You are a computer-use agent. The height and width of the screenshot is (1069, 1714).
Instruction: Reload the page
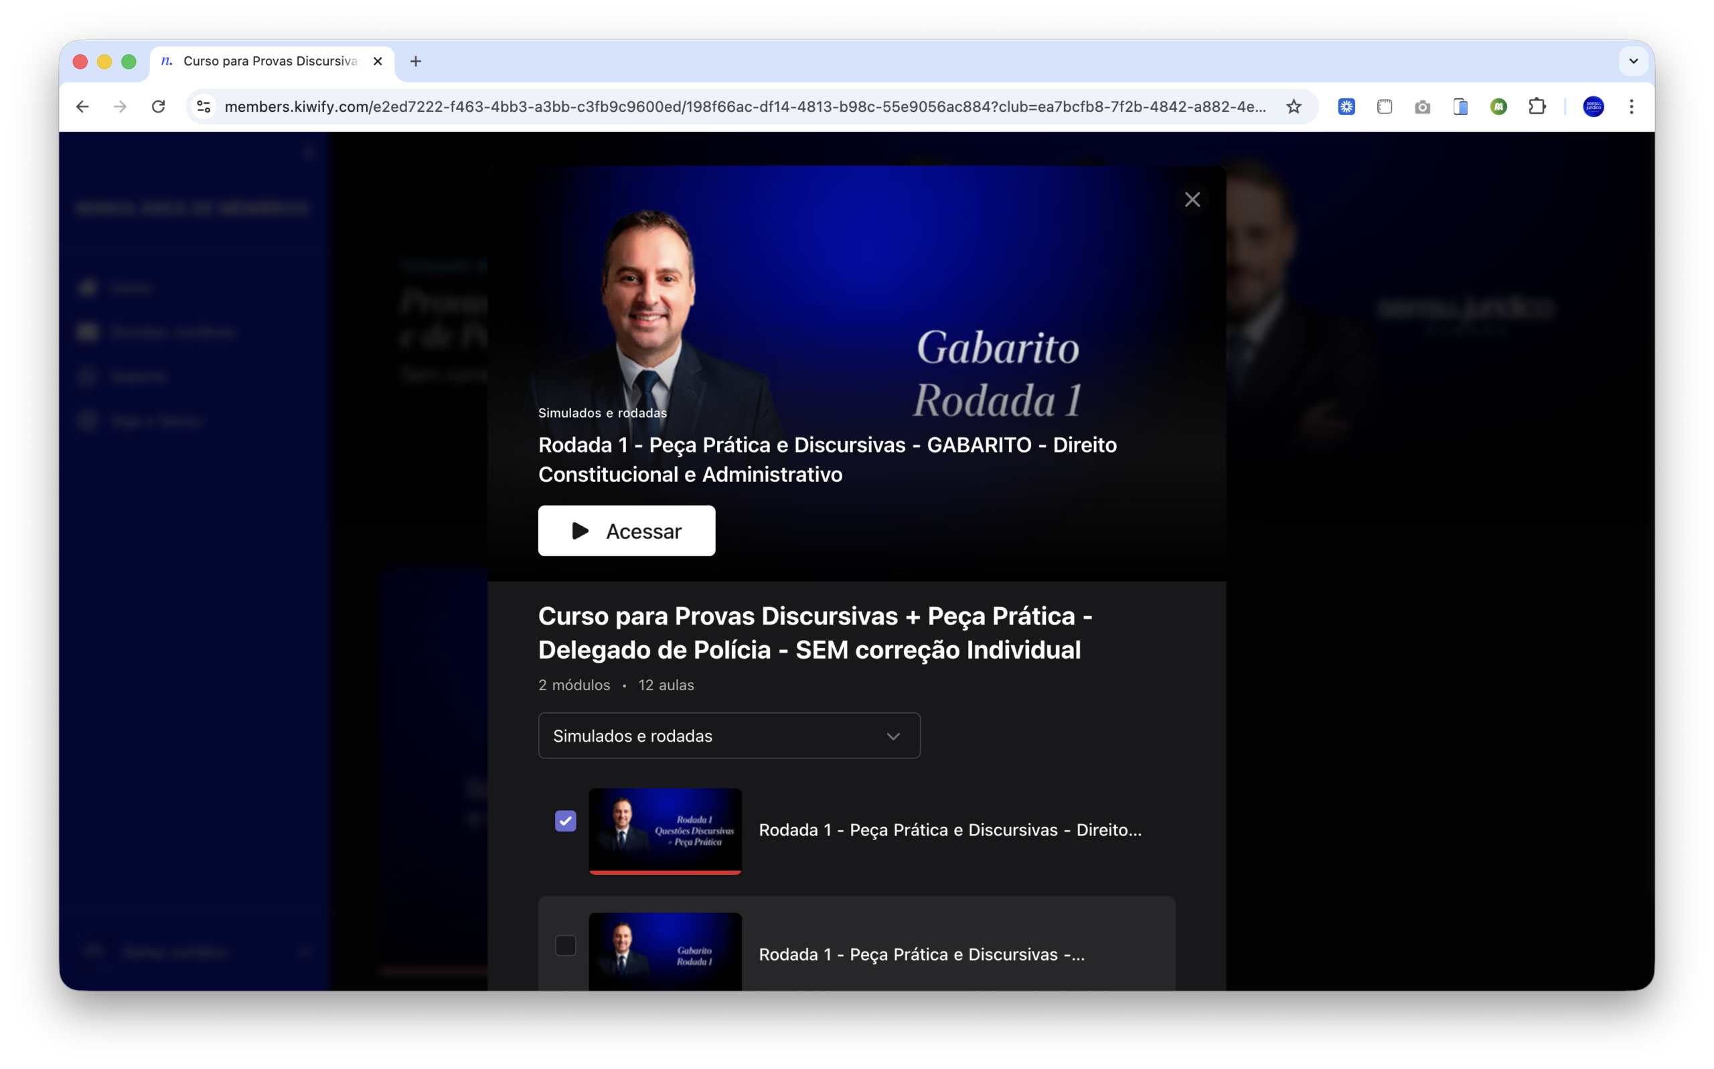coord(159,106)
